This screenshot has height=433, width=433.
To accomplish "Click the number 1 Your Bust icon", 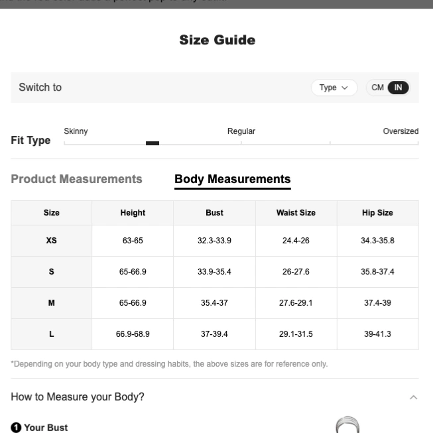I will (16, 428).
